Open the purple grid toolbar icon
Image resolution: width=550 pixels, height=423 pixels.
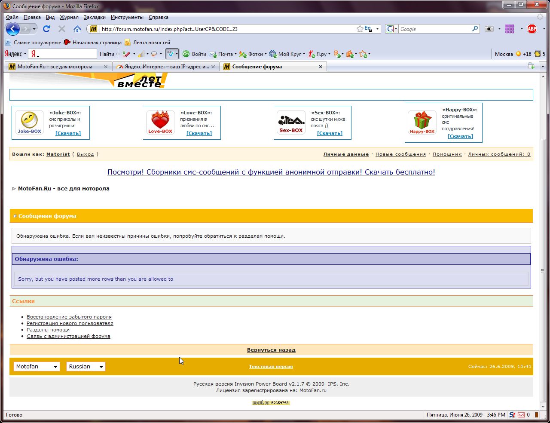(x=510, y=29)
